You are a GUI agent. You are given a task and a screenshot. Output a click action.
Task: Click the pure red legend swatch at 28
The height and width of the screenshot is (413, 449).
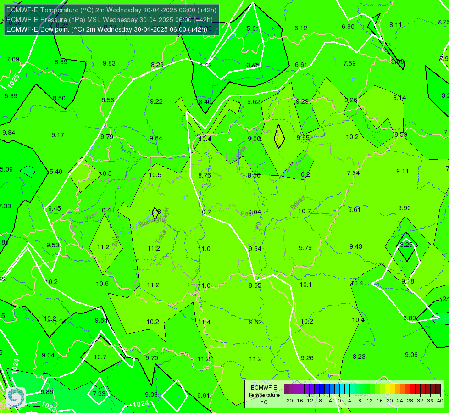413,389
